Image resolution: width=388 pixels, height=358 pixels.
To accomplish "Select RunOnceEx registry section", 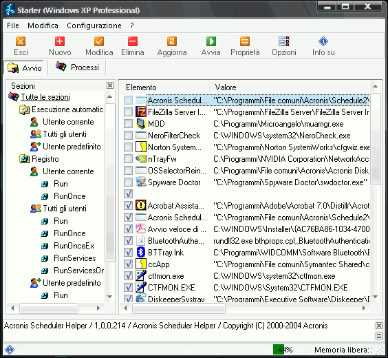I will point(74,246).
